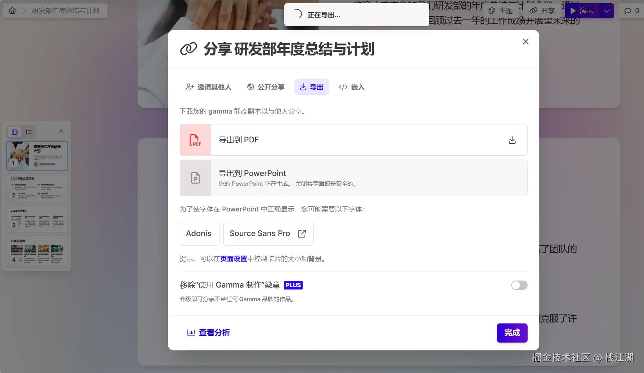
Task: Open 查看分析 analytics
Action: point(209,333)
